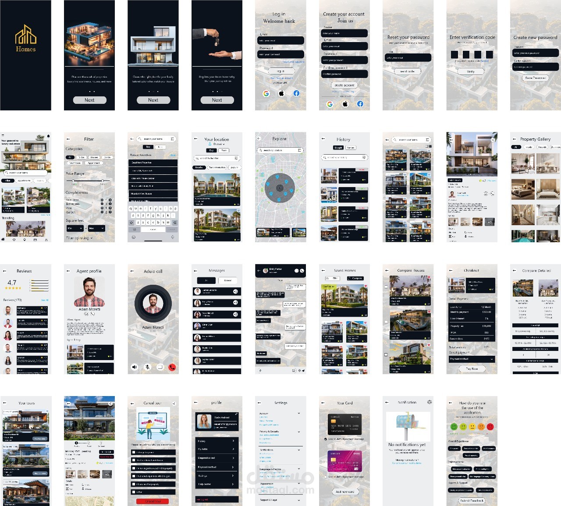Image resolution: width=561 pixels, height=506 pixels.
Task: Click the back arrow on Reviews screen
Action: [4, 271]
